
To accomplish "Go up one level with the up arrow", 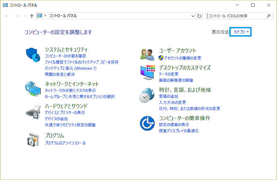I will (x=32, y=16).
